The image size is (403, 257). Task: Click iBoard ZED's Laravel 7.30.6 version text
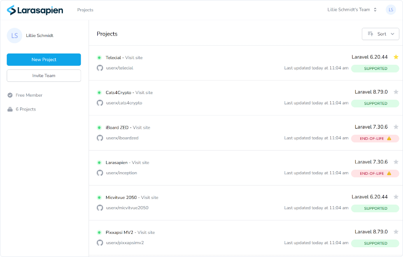(x=371, y=127)
